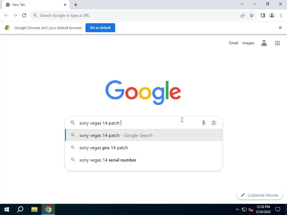Toggle the browser side panel
Screen dimensions: 287x215
(263, 16)
